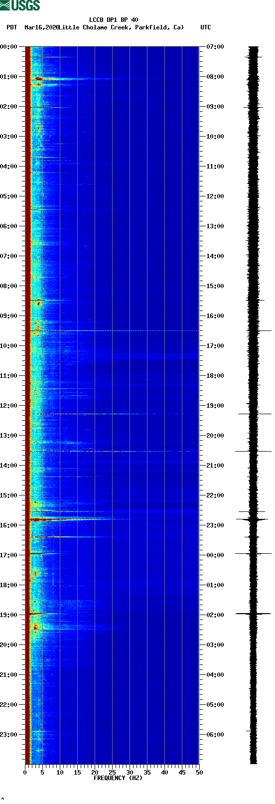
Task: Click the 'FREQUENCY (HZ)' axis label
Action: pyautogui.click(x=118, y=778)
